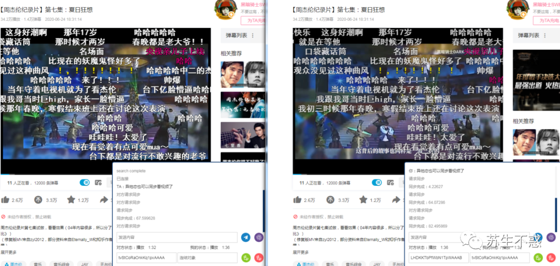Click the like icon in the left window

click(5, 200)
